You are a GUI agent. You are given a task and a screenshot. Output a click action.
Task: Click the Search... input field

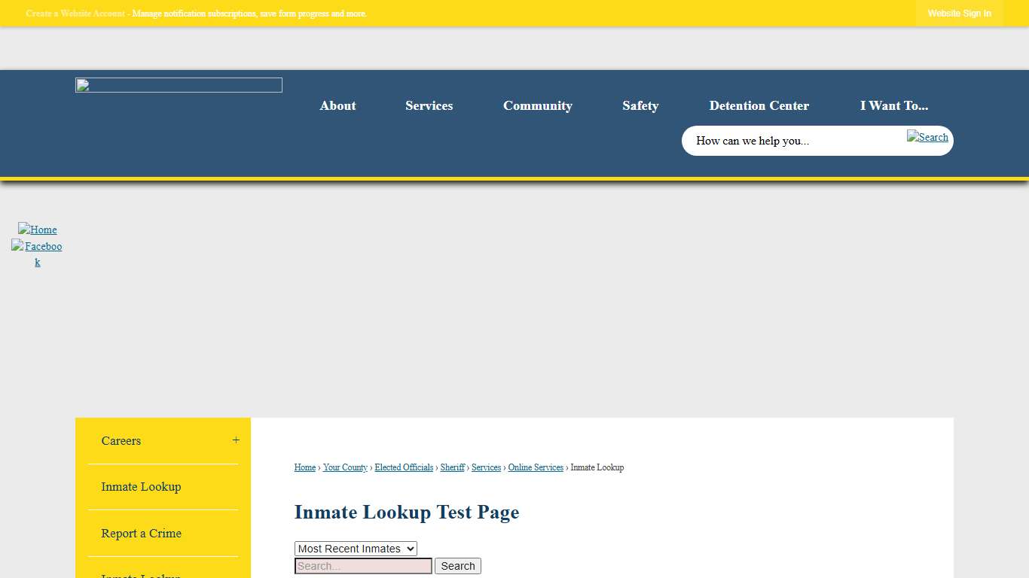coord(362,565)
